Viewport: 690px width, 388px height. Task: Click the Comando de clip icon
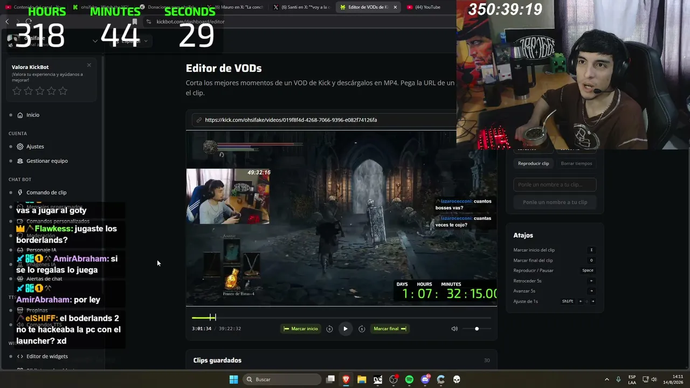point(20,192)
